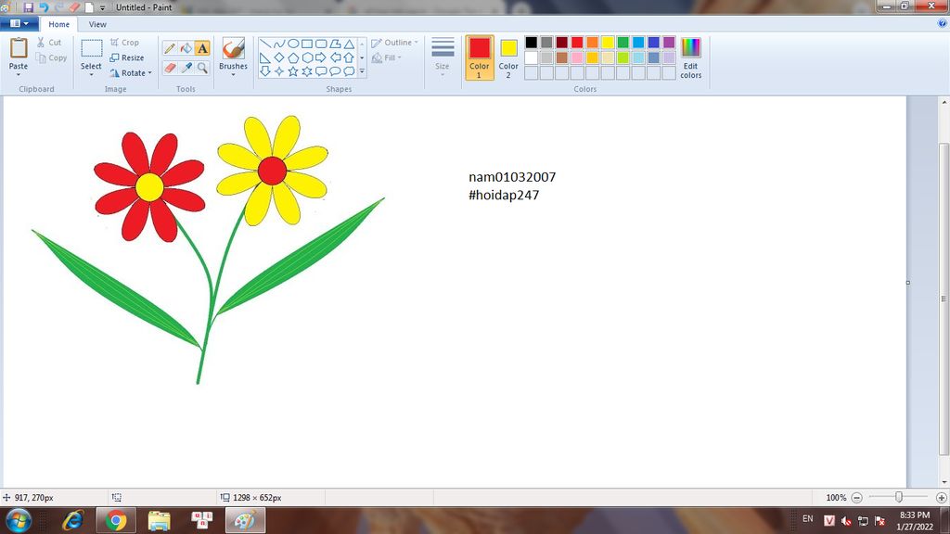The width and height of the screenshot is (950, 534).
Task: Open the Windows Start button
Action: coord(19,521)
